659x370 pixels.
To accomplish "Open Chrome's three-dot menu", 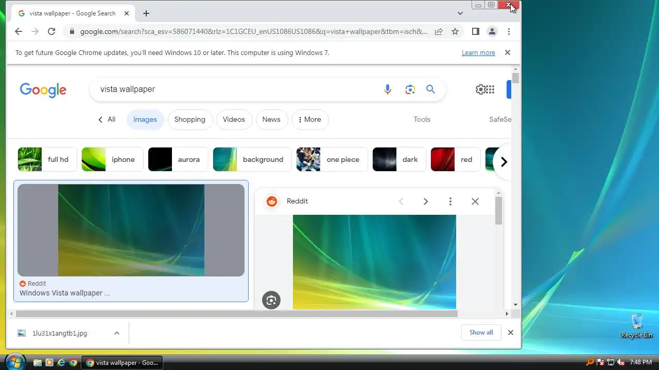I will pos(509,31).
